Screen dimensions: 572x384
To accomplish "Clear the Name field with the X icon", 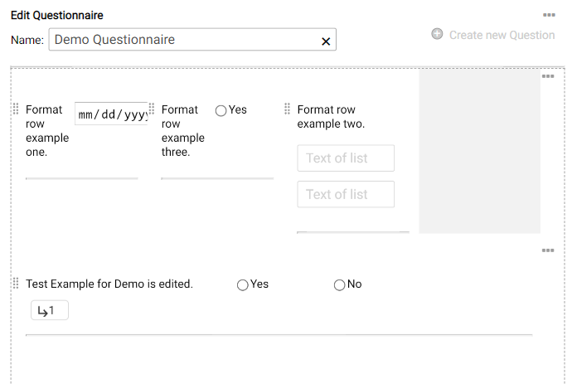I will tap(325, 41).
